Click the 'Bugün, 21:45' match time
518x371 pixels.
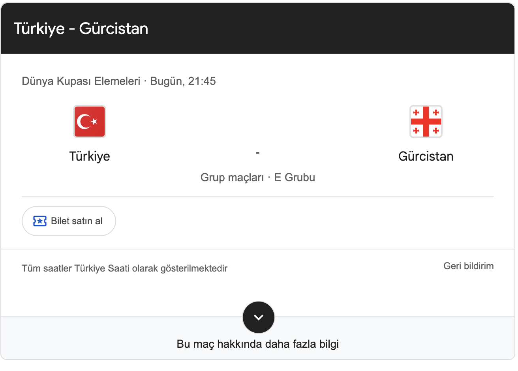click(183, 81)
